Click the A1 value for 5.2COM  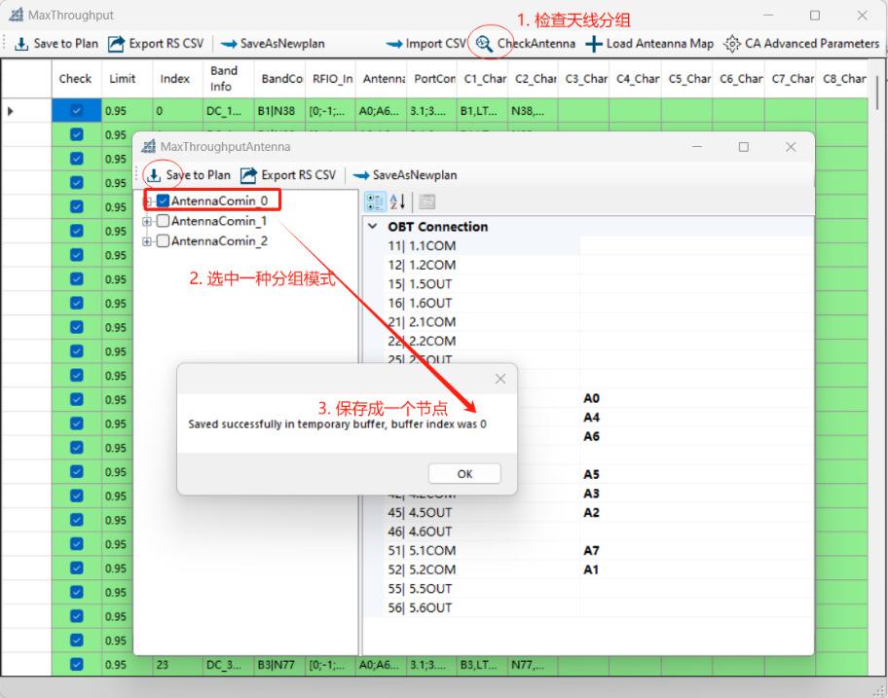coord(591,569)
